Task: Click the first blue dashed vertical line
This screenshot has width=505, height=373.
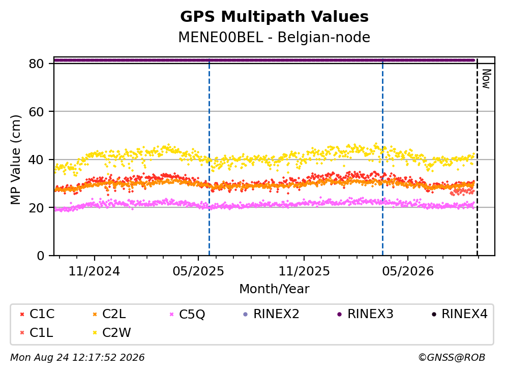Action: [209, 158]
